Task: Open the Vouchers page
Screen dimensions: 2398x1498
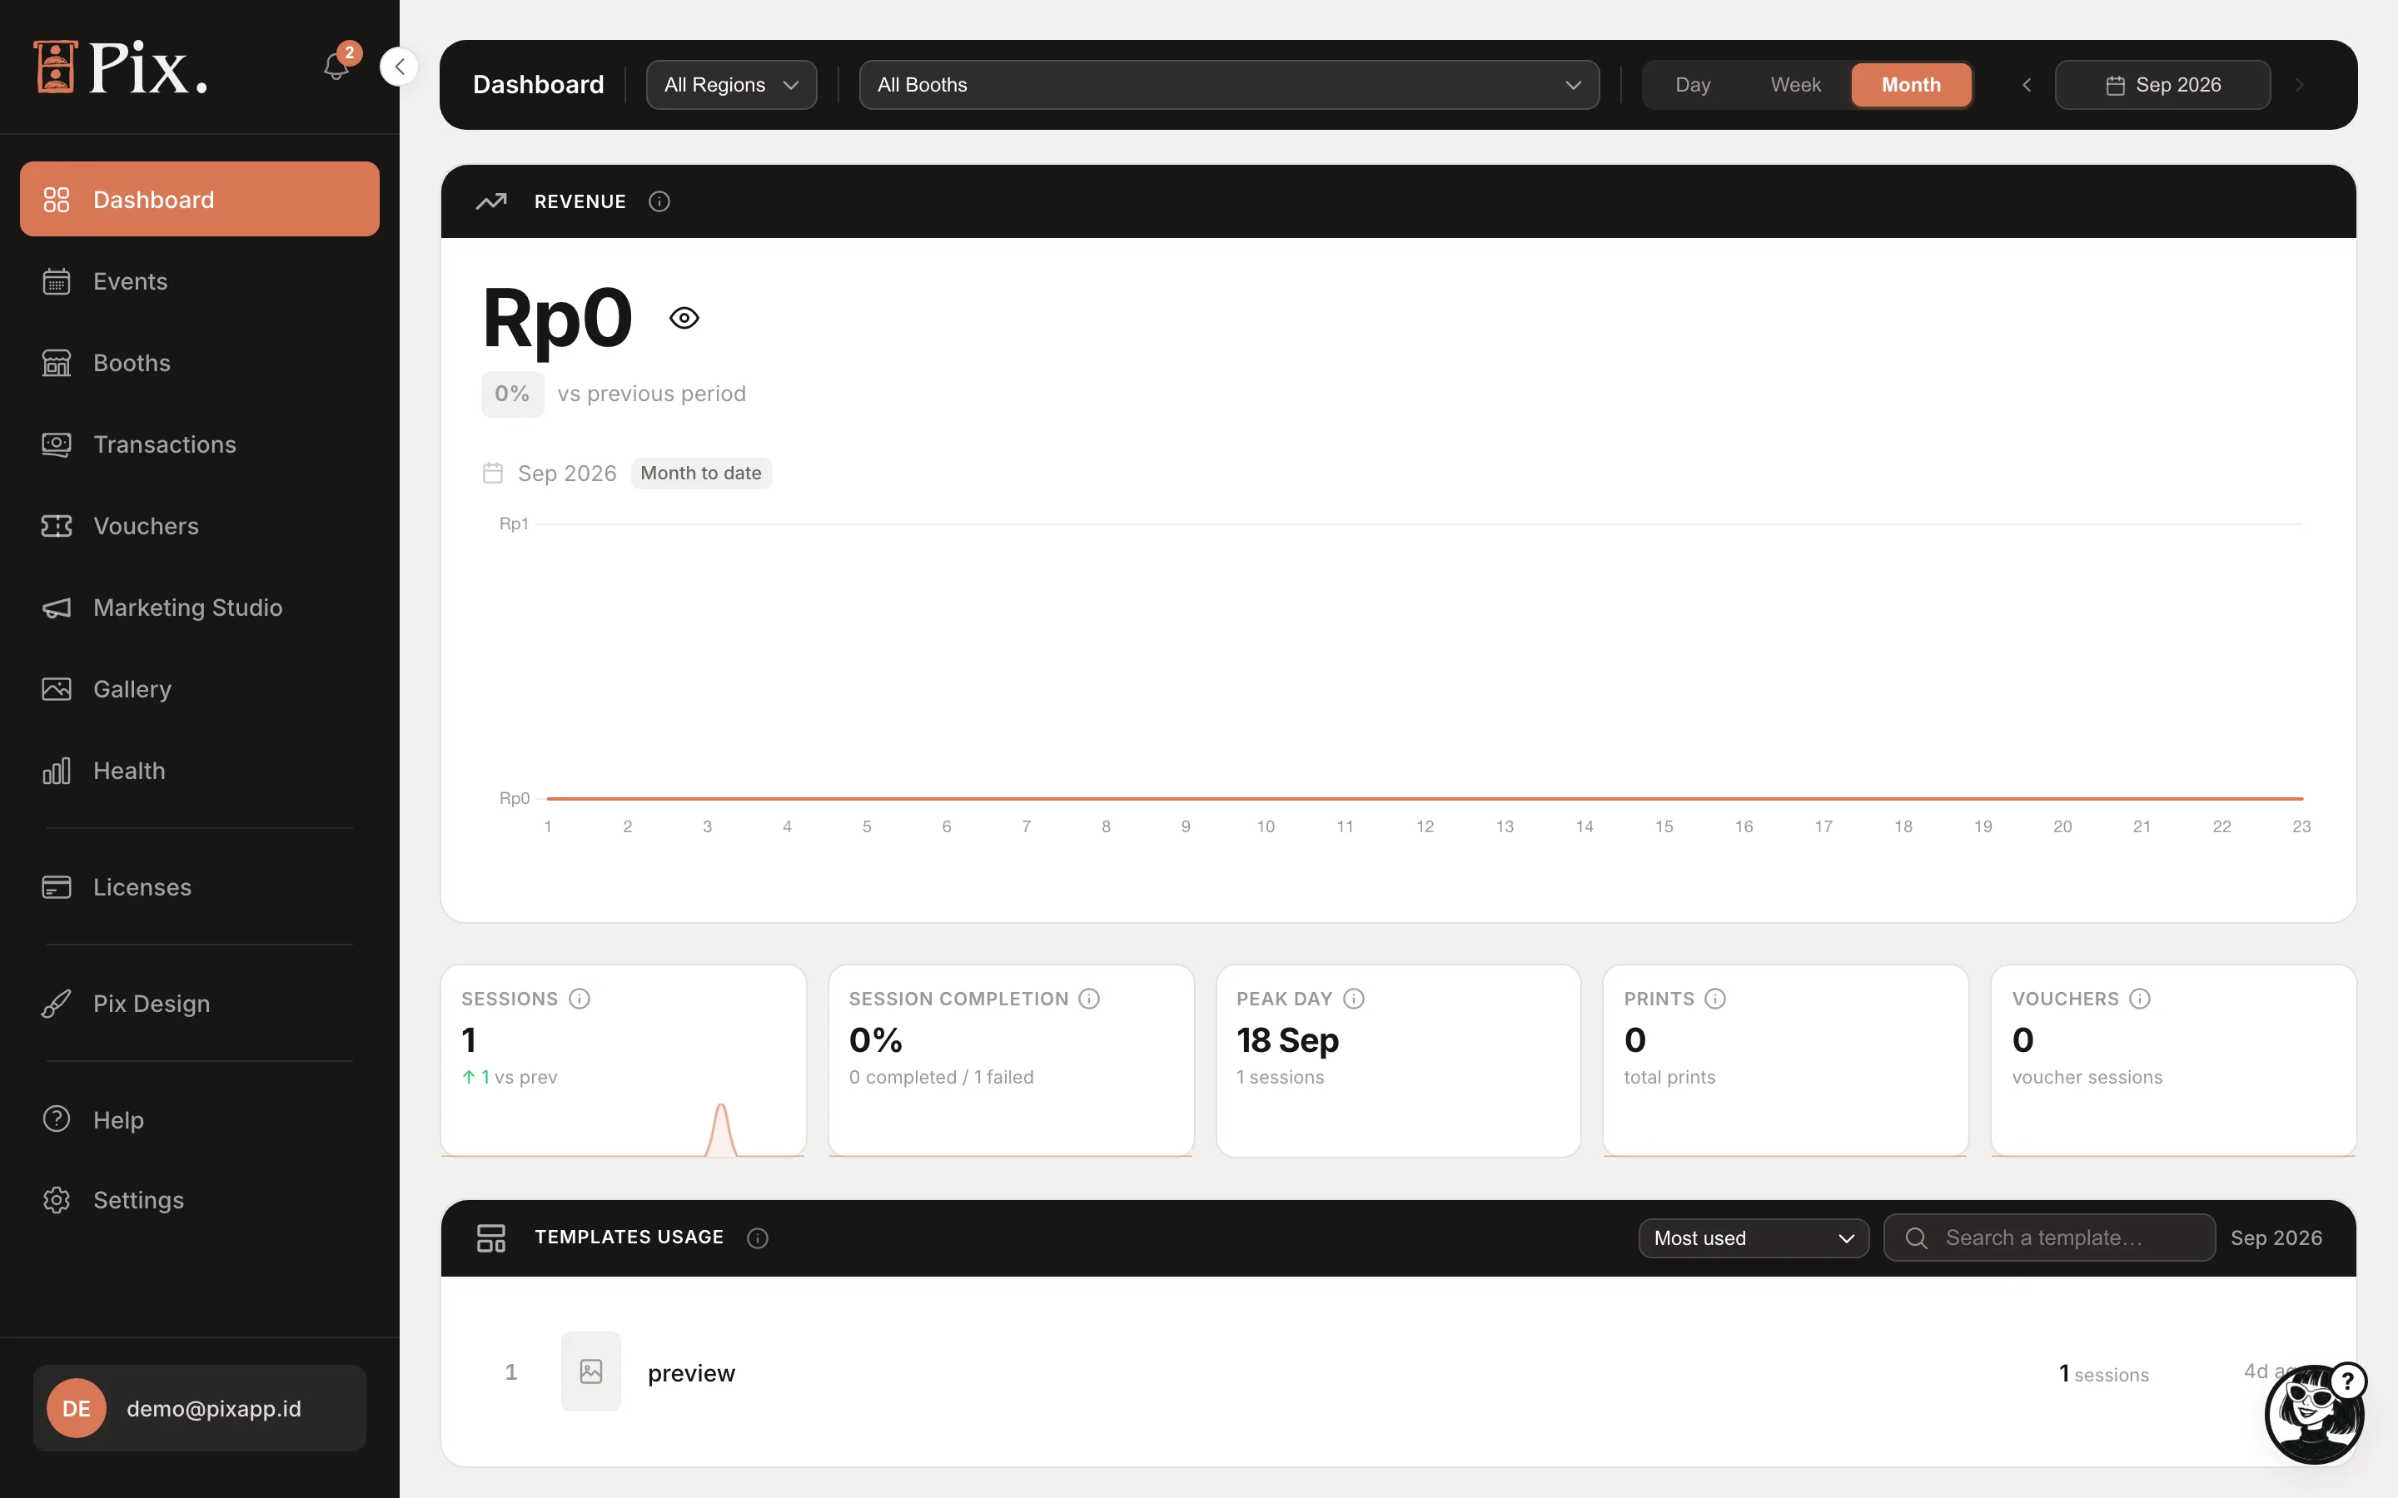Action: click(x=199, y=526)
